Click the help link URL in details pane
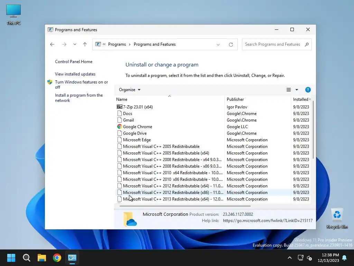This screenshot has width=354, height=266. 268,221
